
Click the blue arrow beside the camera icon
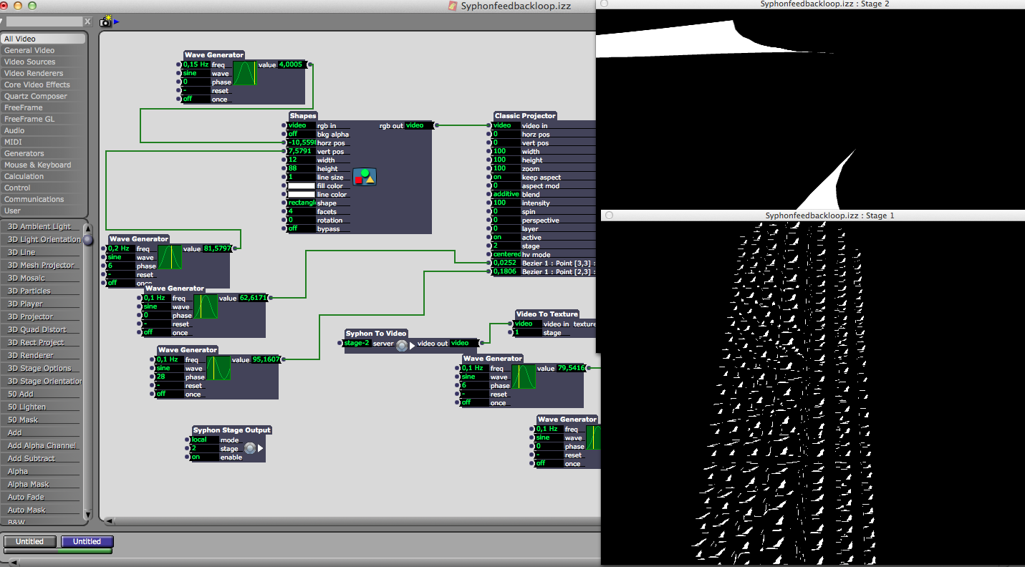click(117, 22)
